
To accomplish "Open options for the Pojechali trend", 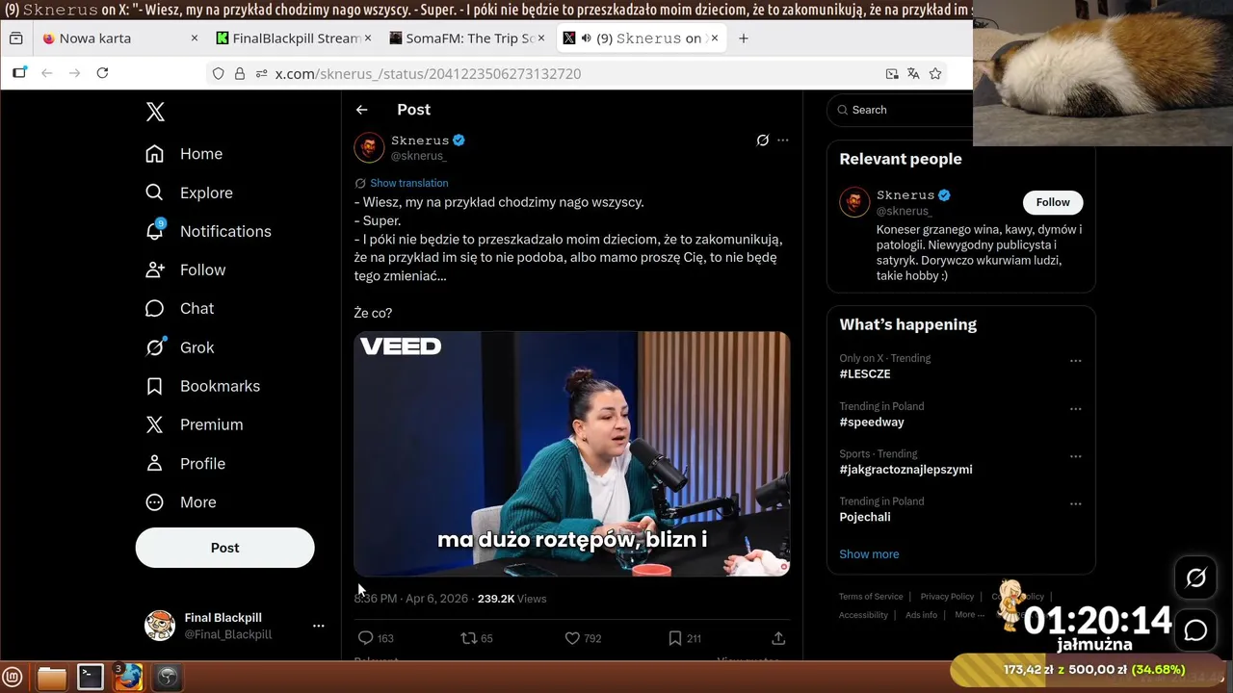I will tap(1076, 503).
